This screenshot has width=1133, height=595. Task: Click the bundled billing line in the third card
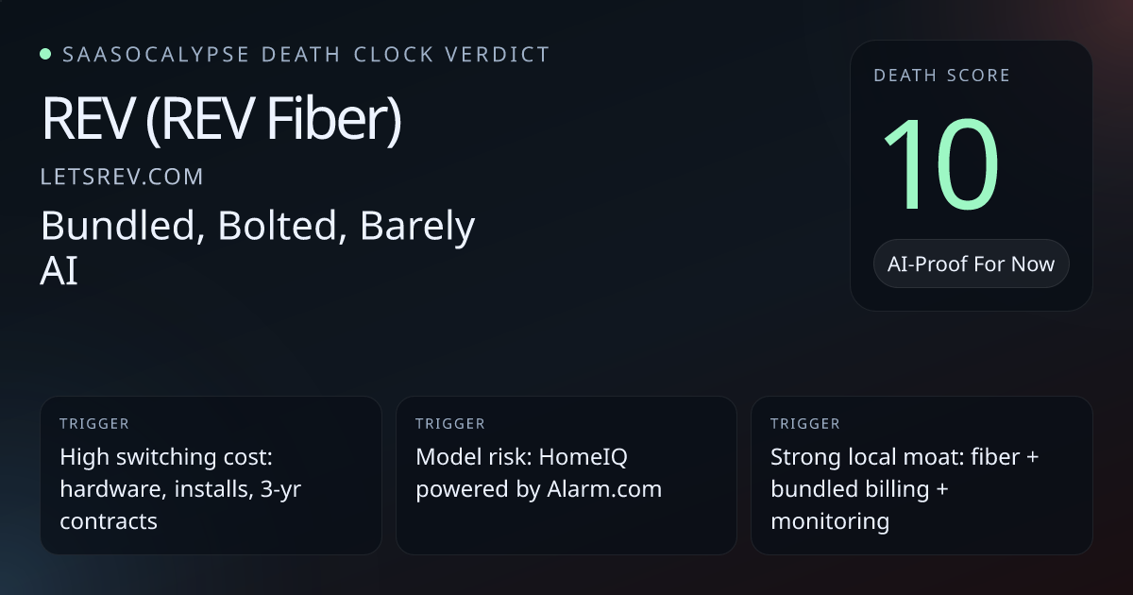859,489
